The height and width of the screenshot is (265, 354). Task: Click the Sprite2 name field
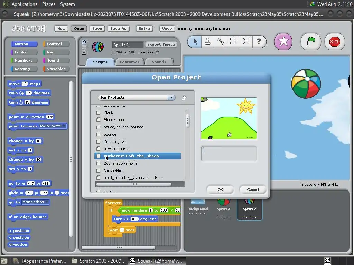(x=128, y=45)
